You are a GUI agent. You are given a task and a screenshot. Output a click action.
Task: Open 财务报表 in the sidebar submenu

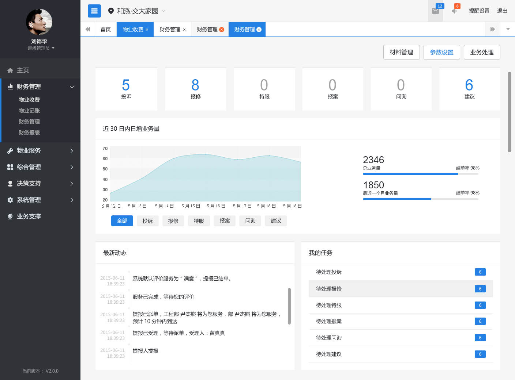[29, 133]
